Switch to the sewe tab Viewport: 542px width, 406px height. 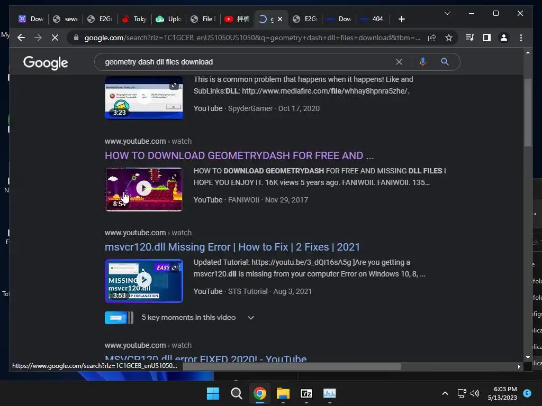(x=66, y=19)
